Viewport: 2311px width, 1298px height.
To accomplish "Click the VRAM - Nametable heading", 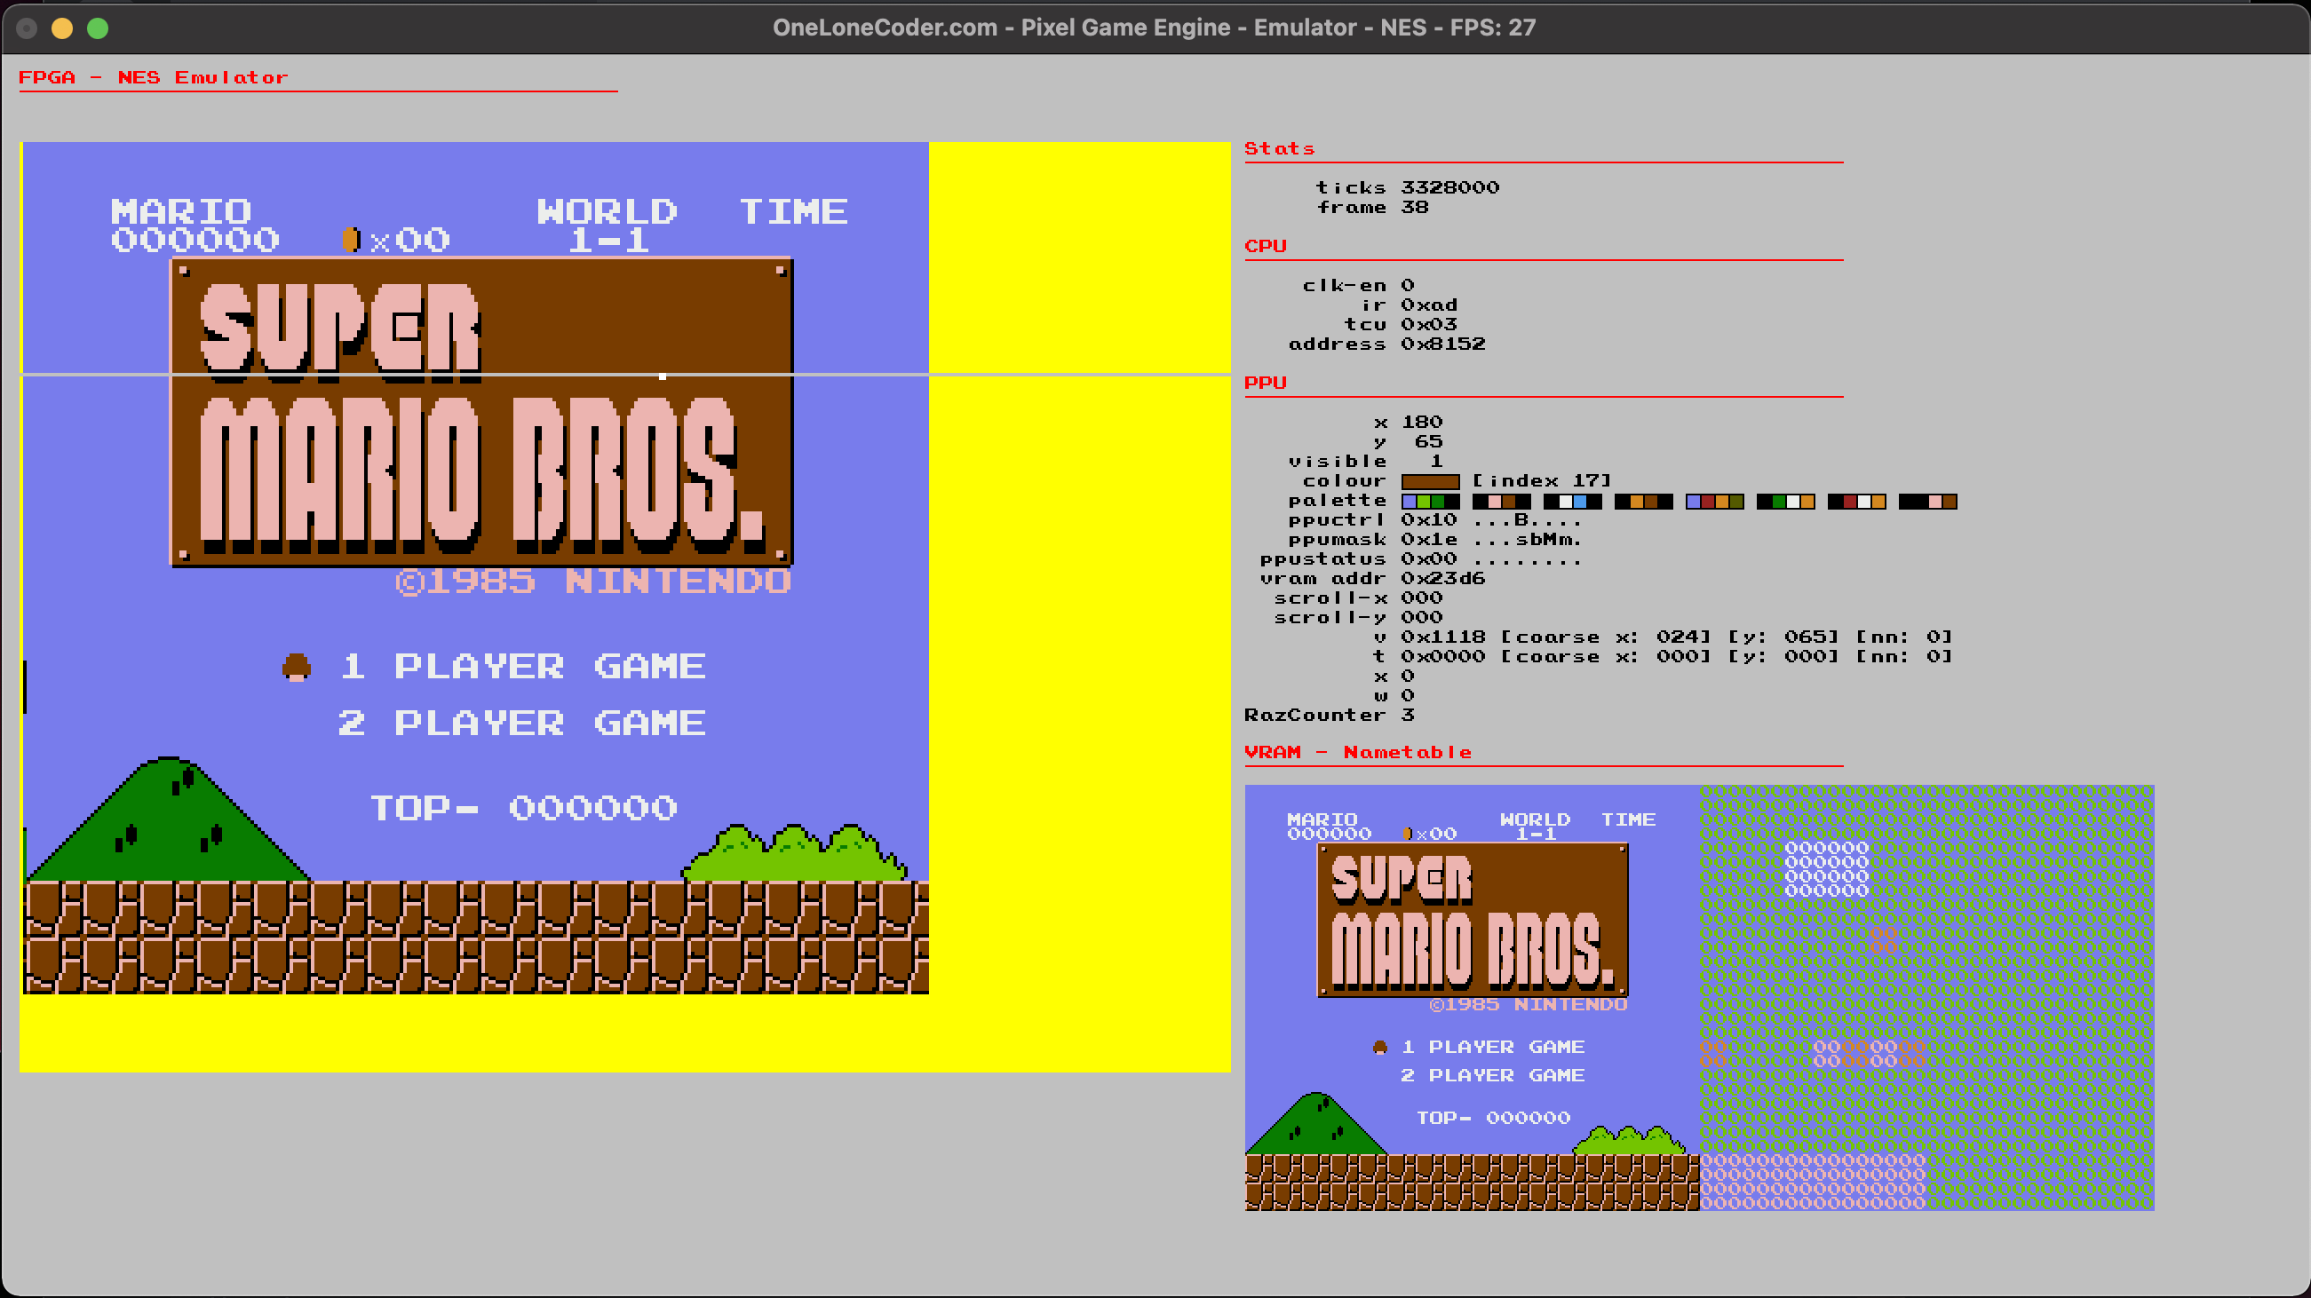I will coord(1357,753).
